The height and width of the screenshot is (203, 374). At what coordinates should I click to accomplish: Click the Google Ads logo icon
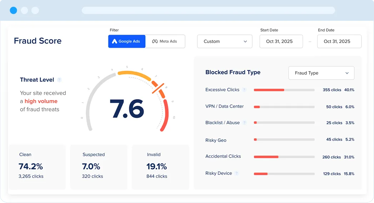coord(115,42)
